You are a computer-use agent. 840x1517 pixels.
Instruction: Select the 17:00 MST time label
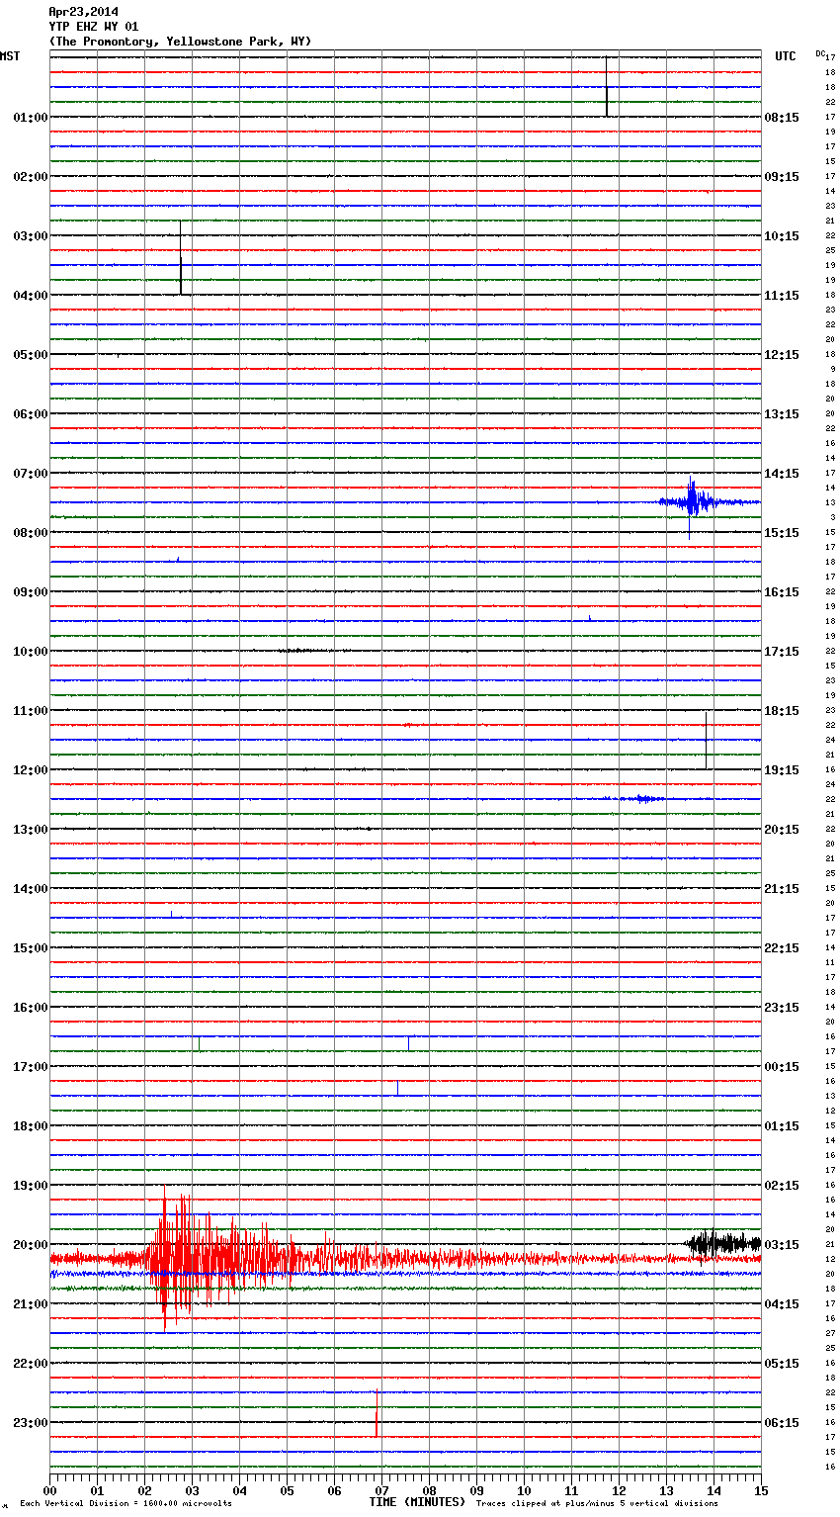coord(31,1067)
